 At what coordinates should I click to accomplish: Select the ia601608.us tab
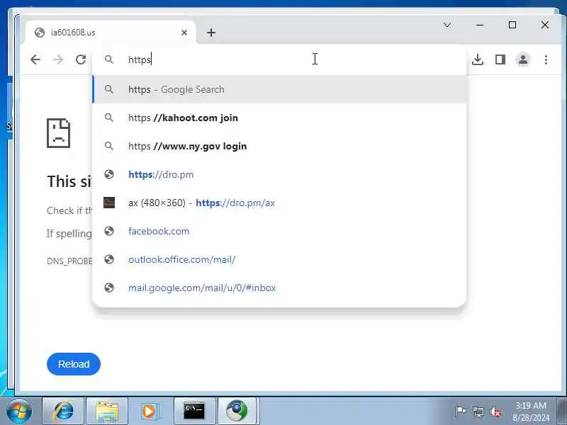111,33
